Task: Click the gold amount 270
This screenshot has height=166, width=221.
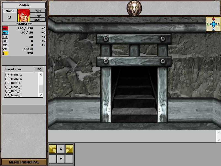Action: pos(30,53)
